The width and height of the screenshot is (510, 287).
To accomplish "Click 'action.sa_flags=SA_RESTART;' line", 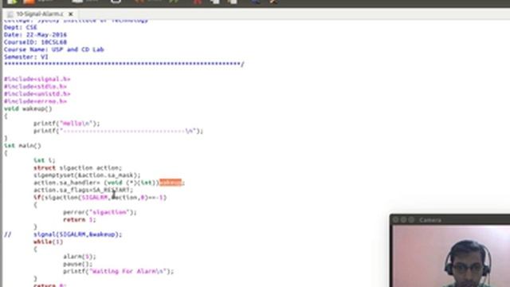I will 83,190.
